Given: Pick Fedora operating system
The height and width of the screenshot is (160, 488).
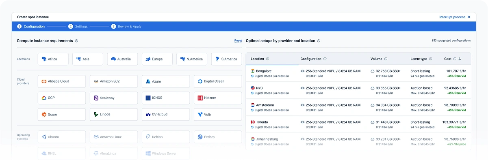Looking at the screenshot, I should click(218, 137).
